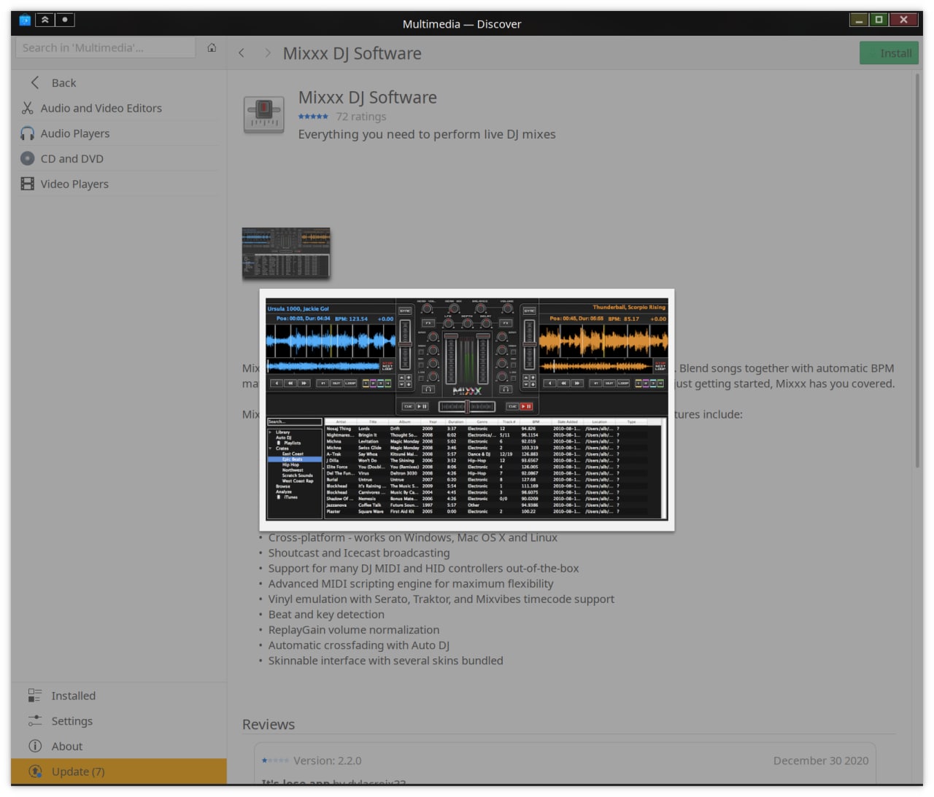Click 'Skinnable interface with several skins bundled'
The width and height of the screenshot is (934, 797).
click(386, 660)
